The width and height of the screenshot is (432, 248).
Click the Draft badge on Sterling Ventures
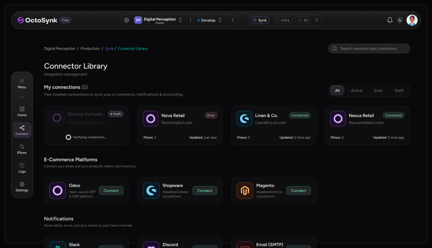click(116, 114)
